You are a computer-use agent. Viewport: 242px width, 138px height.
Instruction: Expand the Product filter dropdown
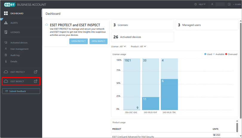coord(139,47)
